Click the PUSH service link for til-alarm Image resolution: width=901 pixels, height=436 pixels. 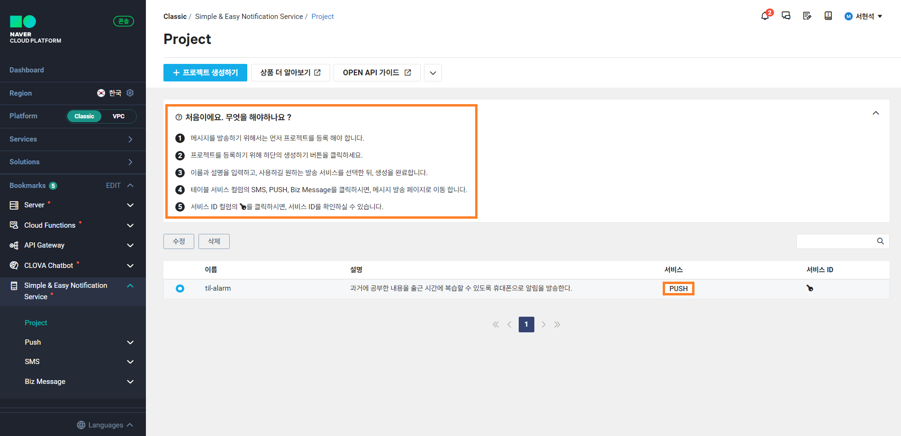point(678,289)
